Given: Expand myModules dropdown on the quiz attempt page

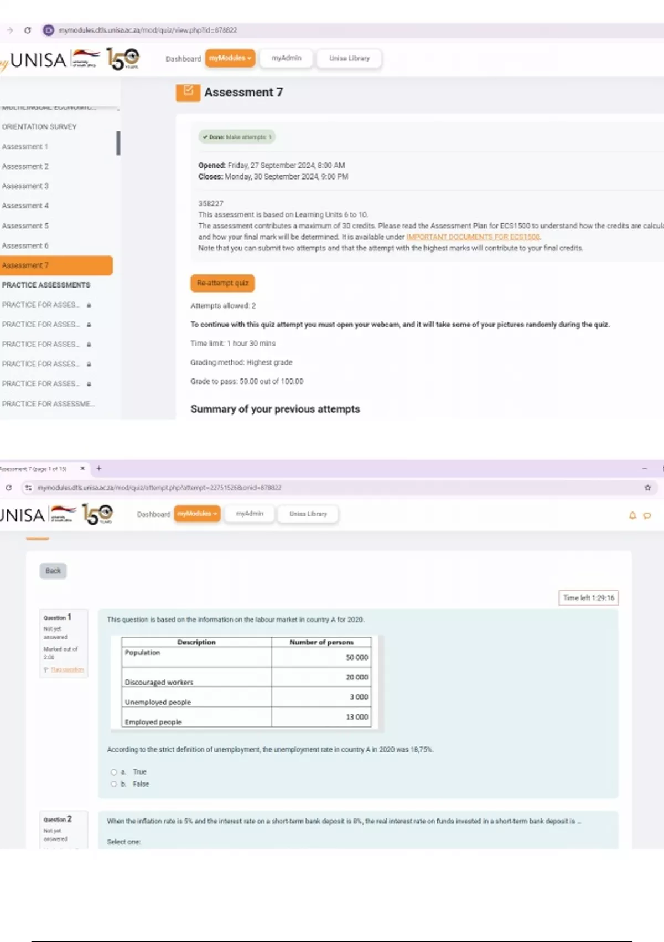Looking at the screenshot, I should coord(197,514).
